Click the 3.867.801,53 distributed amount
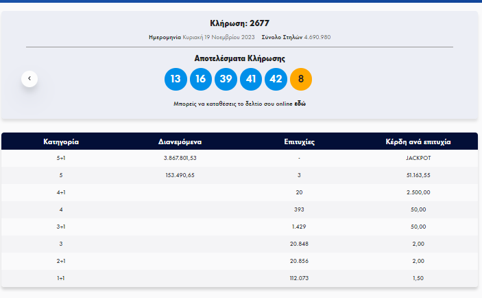482x298 pixels. [x=180, y=158]
